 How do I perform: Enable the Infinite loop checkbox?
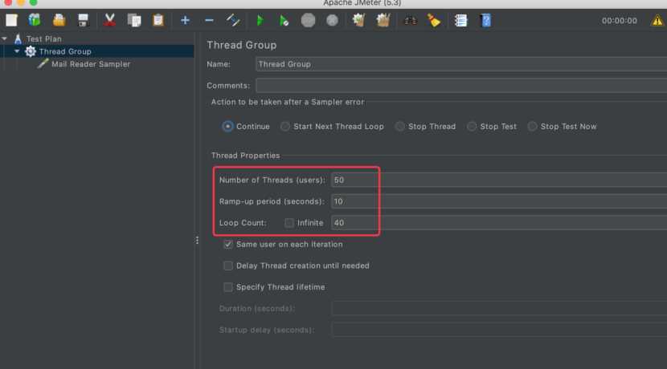[289, 223]
